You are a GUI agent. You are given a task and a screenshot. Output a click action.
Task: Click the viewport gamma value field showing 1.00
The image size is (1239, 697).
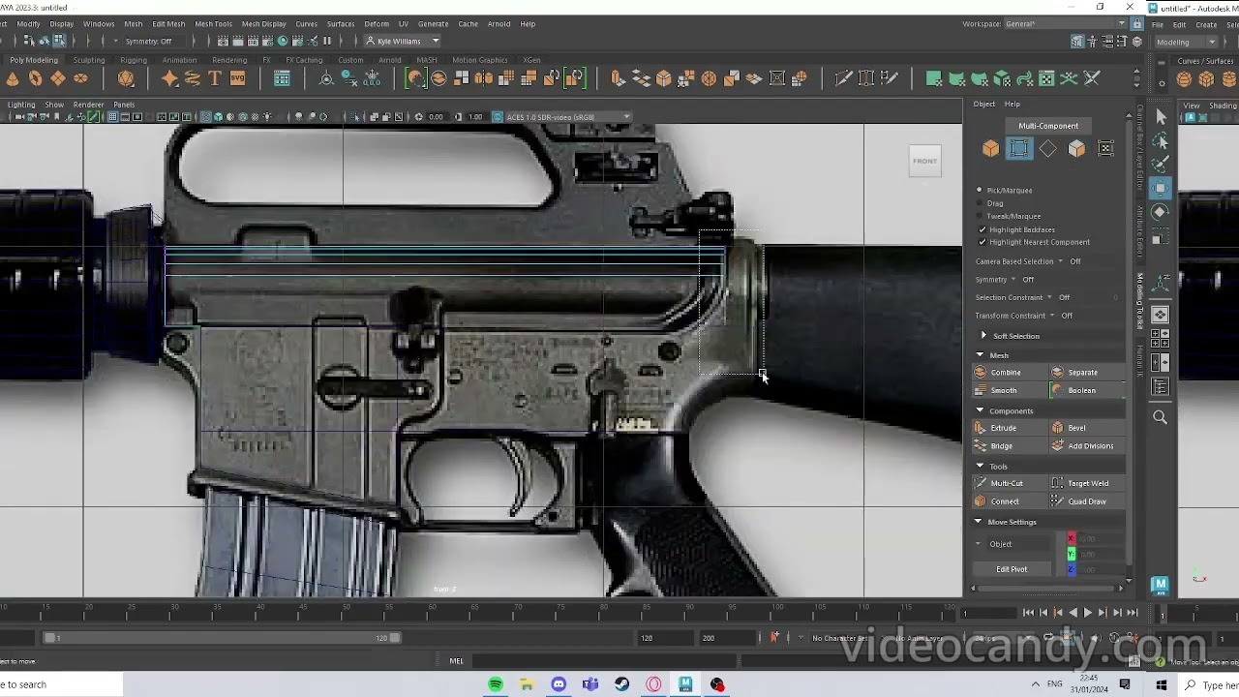(x=475, y=117)
